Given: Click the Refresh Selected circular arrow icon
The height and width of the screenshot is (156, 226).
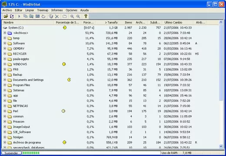Looking at the screenshot, I should pos(43,16).
